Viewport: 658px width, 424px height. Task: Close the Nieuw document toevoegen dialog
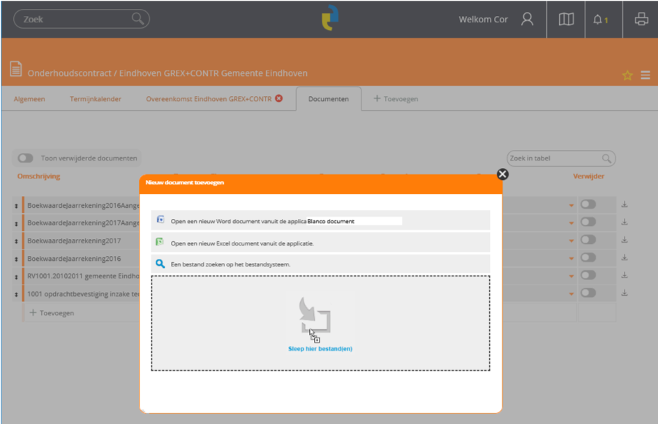point(502,174)
